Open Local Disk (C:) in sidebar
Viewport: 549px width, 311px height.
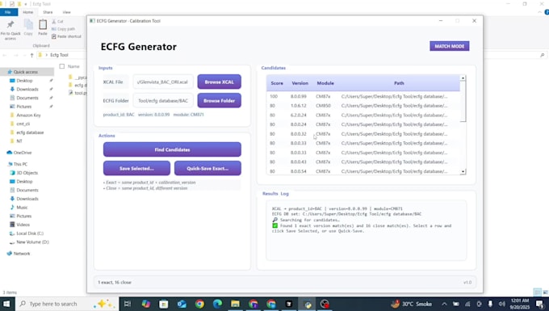[x=30, y=233]
